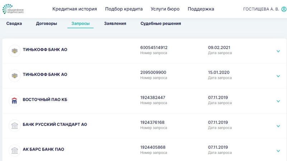Switch to the Сводка tab
Viewport: 287px width, 161px height.
click(14, 24)
